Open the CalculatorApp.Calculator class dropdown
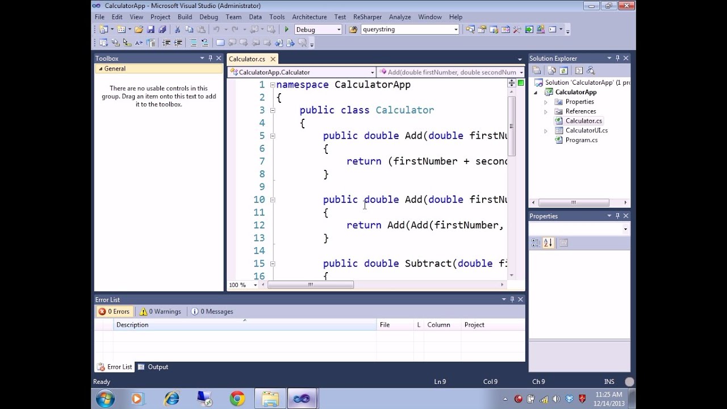The height and width of the screenshot is (409, 727). [x=372, y=72]
